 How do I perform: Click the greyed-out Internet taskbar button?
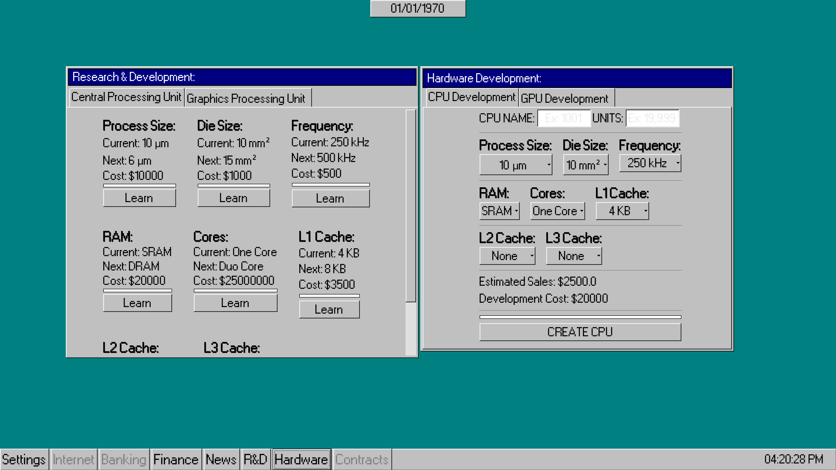point(73,460)
